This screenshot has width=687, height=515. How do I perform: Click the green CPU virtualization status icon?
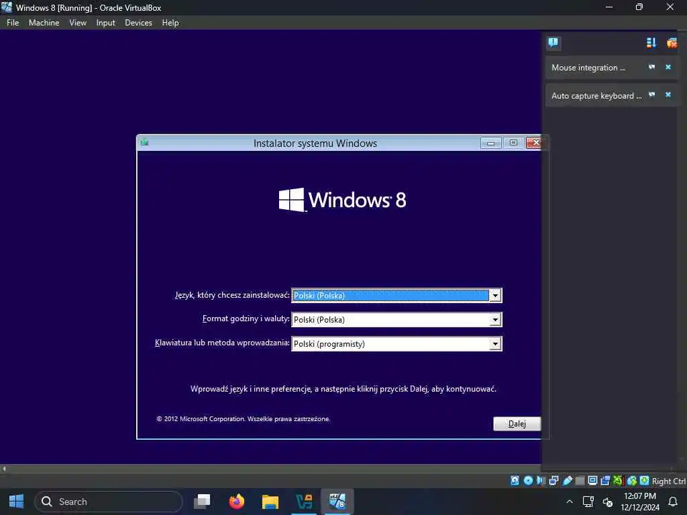[x=618, y=480]
